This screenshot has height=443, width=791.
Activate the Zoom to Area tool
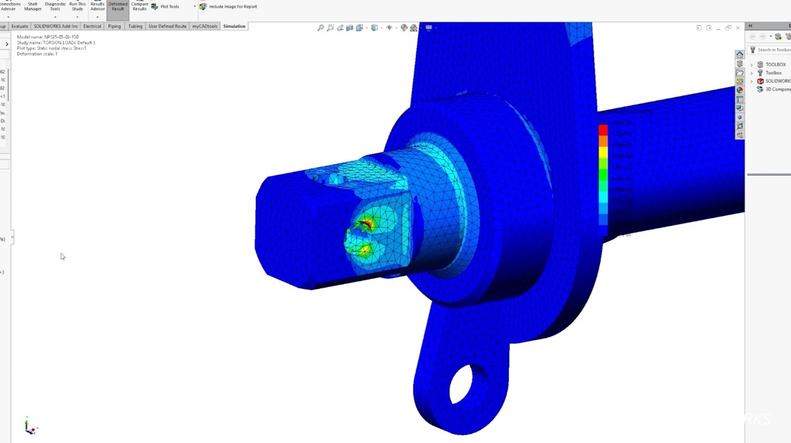click(330, 28)
